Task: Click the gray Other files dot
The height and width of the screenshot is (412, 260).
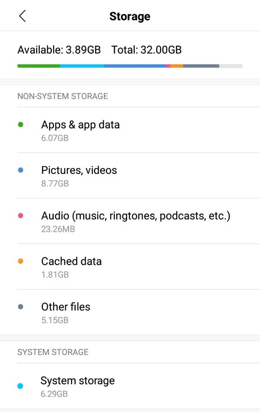Action: [x=20, y=307]
